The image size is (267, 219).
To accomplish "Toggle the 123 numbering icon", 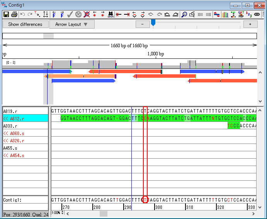I will tap(249, 15).
